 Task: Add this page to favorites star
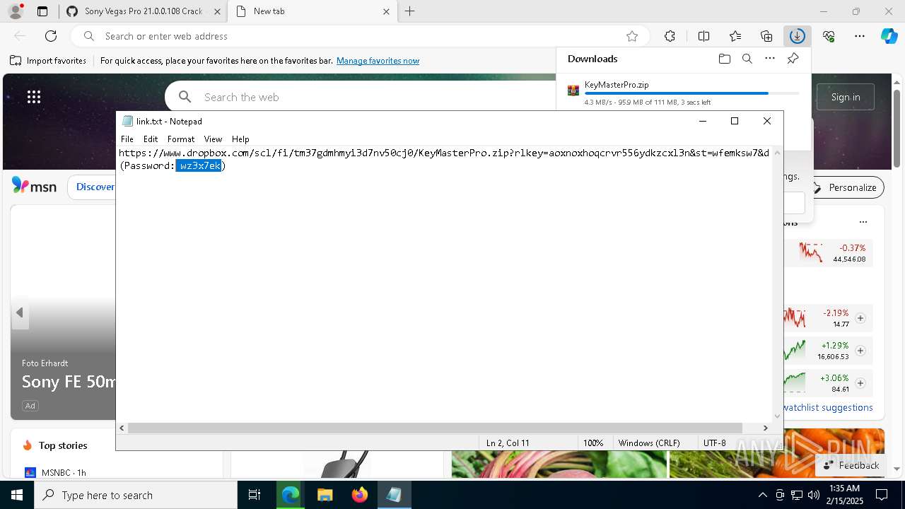coord(632,36)
